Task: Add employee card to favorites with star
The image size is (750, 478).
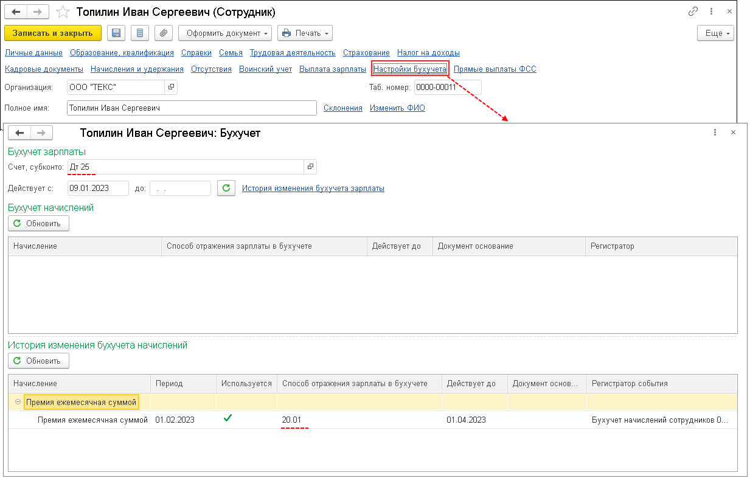Action: [62, 12]
